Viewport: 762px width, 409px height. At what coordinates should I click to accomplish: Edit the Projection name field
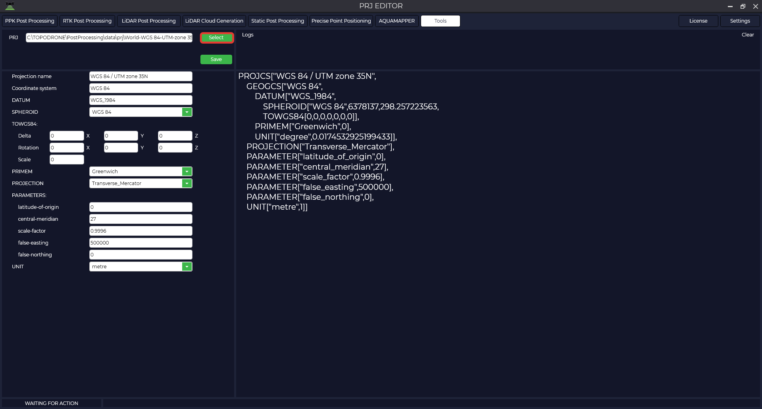[x=141, y=76]
